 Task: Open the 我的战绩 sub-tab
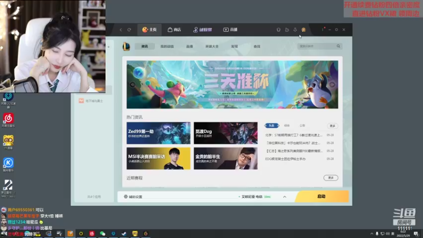167,47
